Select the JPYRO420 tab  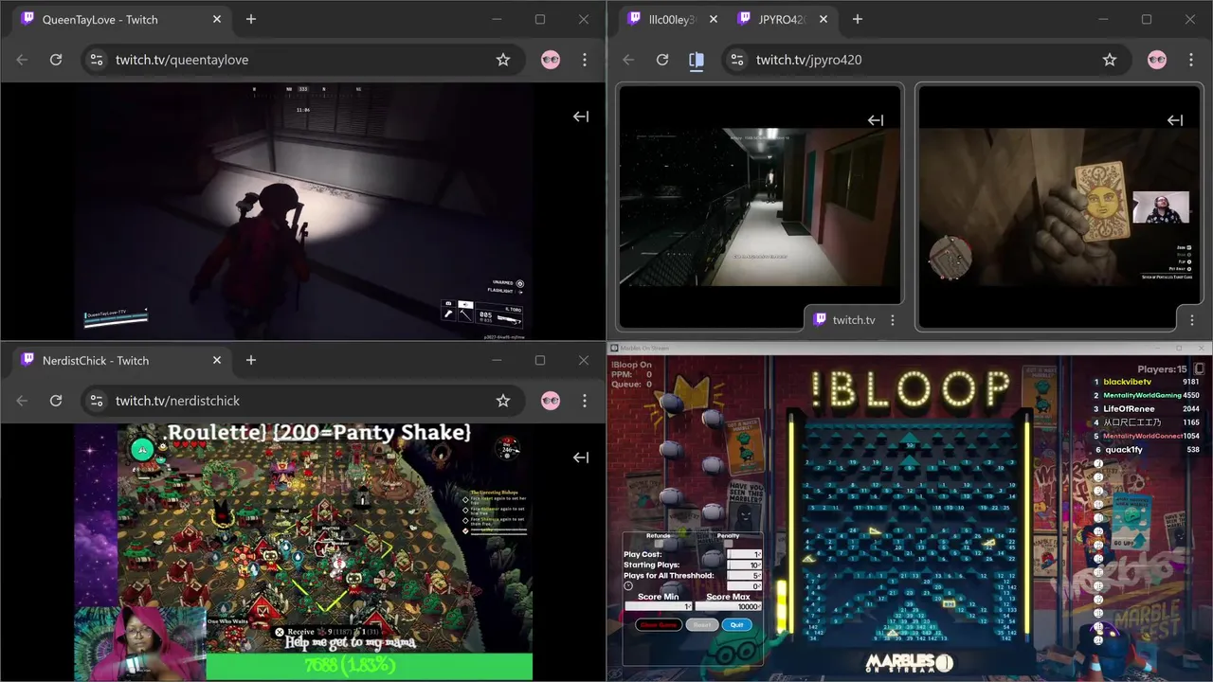click(782, 19)
